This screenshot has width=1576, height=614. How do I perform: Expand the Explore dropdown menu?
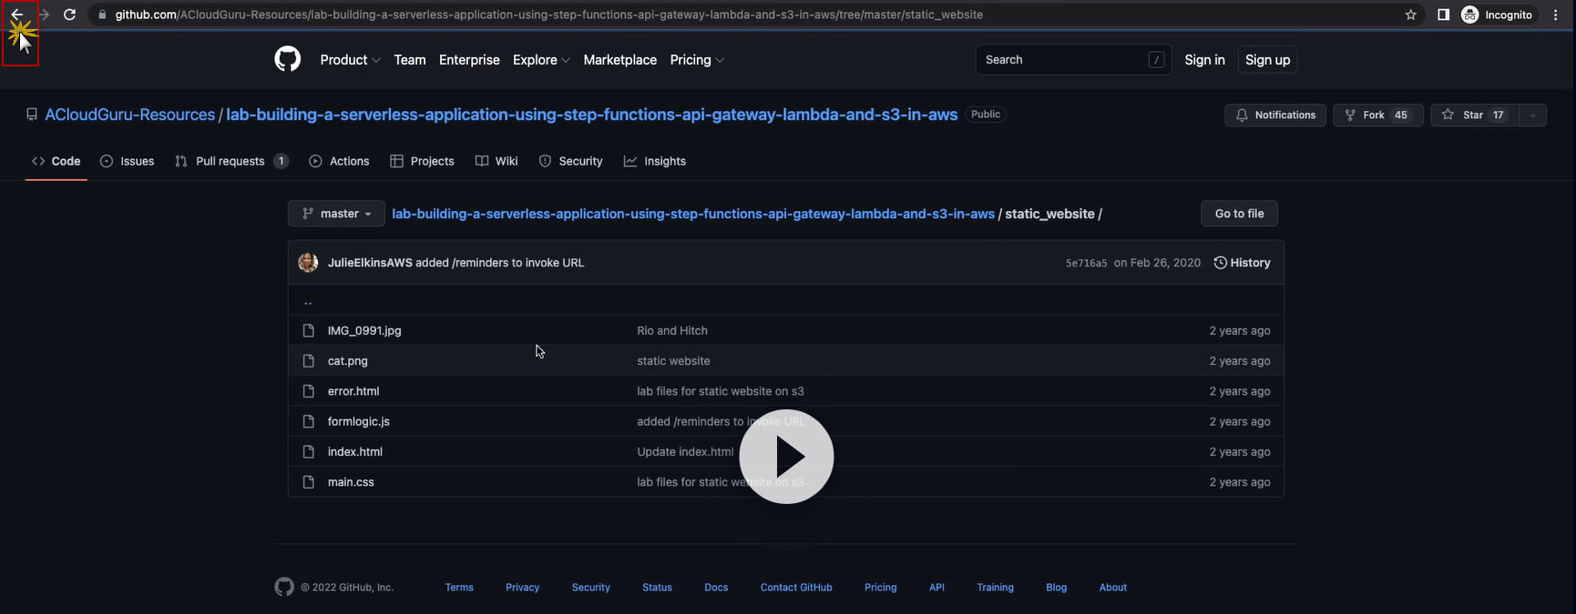point(541,60)
